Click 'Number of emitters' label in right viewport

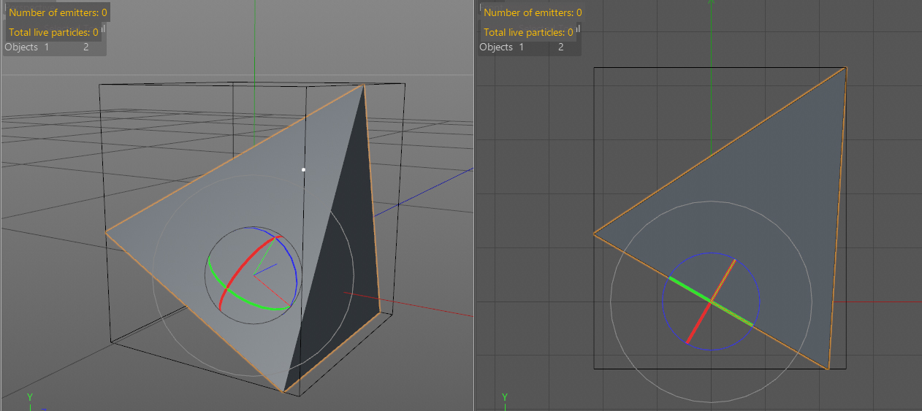coord(533,12)
